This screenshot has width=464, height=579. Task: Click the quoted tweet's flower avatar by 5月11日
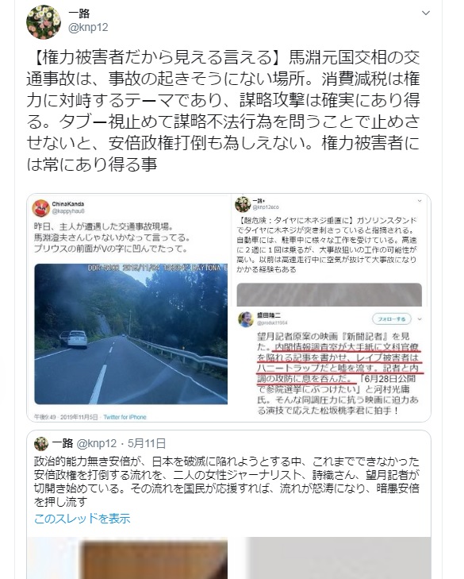pos(41,443)
